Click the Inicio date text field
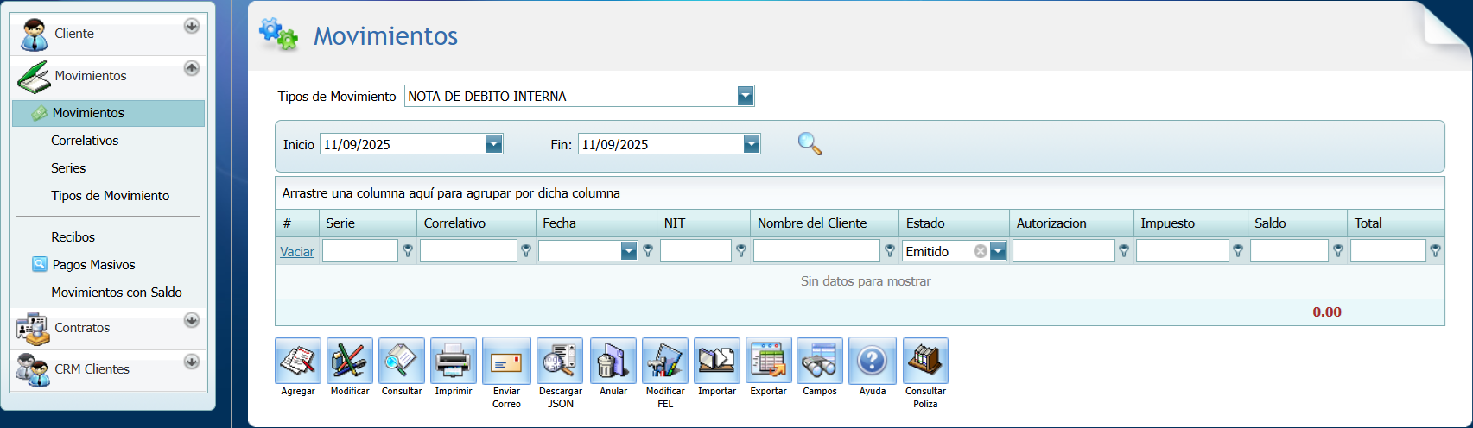Image resolution: width=1473 pixels, height=428 pixels. pos(403,144)
